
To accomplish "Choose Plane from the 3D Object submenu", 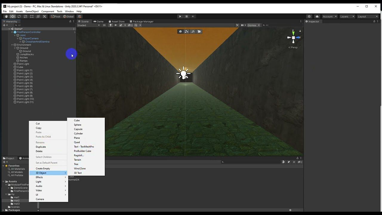I will click(86, 138).
